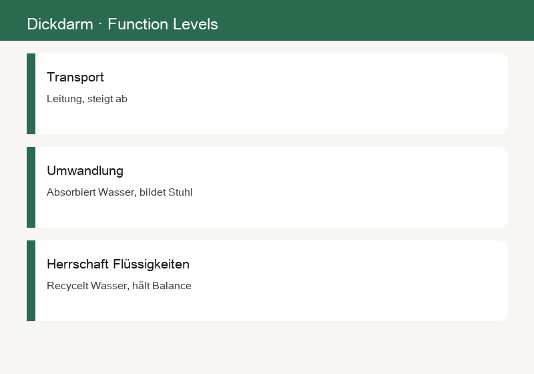Click the word 'Dickdarm' in the header
Image resolution: width=534 pixels, height=374 pixels.
[x=60, y=24]
